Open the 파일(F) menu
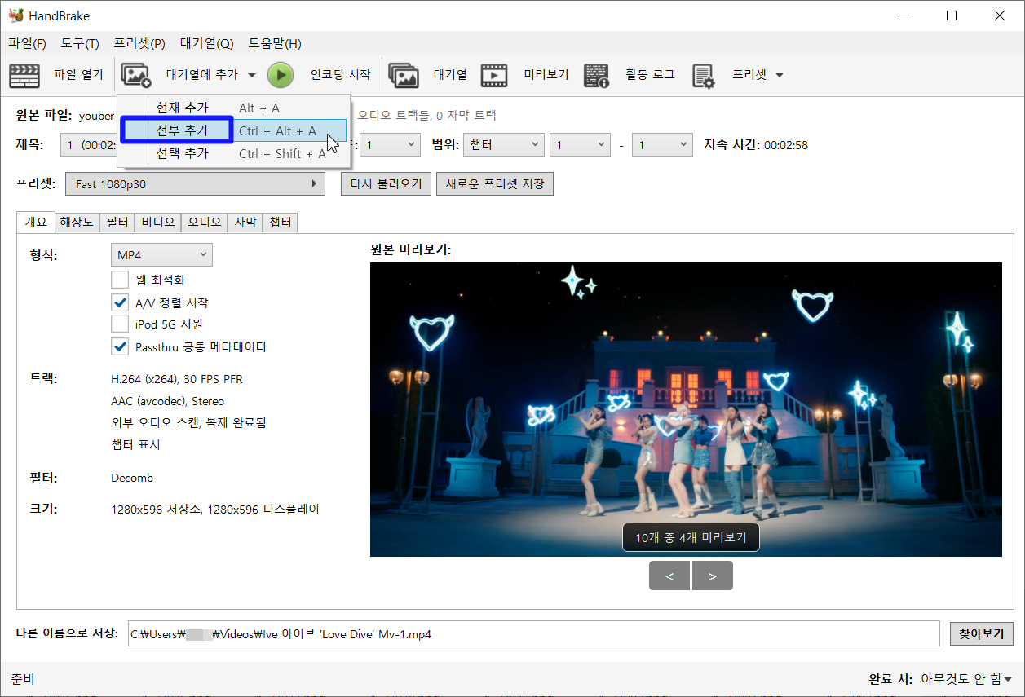 pyautogui.click(x=28, y=43)
